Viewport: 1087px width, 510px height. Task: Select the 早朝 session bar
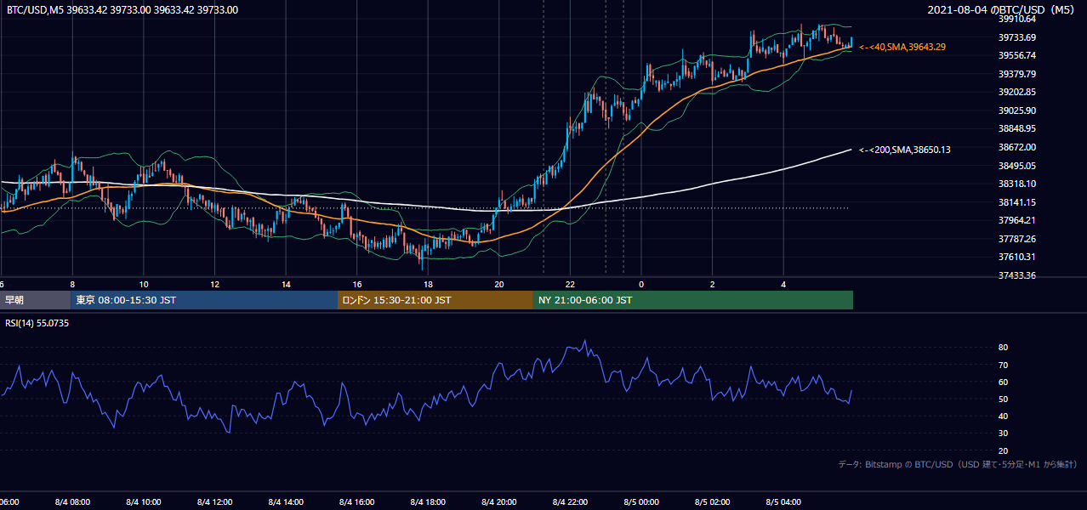click(x=35, y=300)
